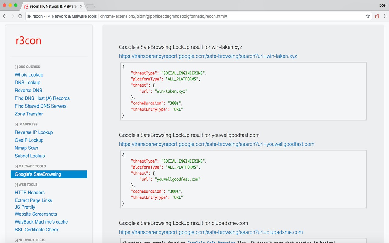The image size is (389, 243).
Task: Open the r3 extension toolbar icon
Action: point(377,16)
